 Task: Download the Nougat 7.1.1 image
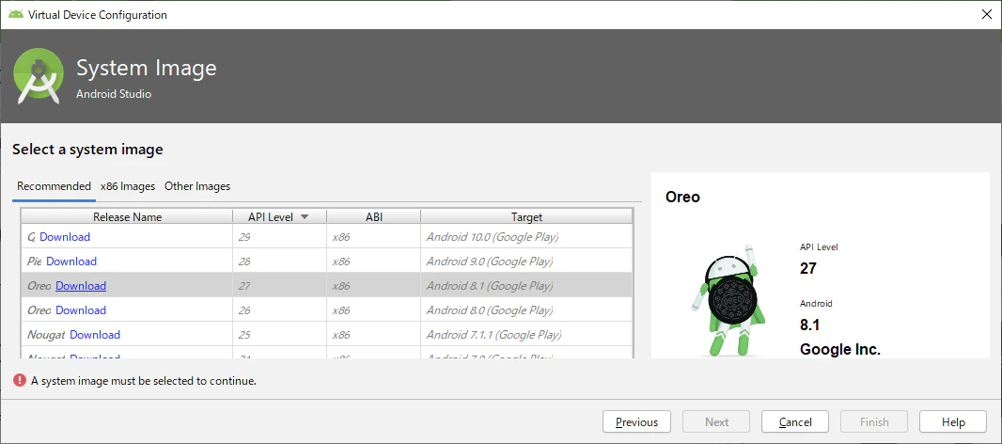click(95, 335)
